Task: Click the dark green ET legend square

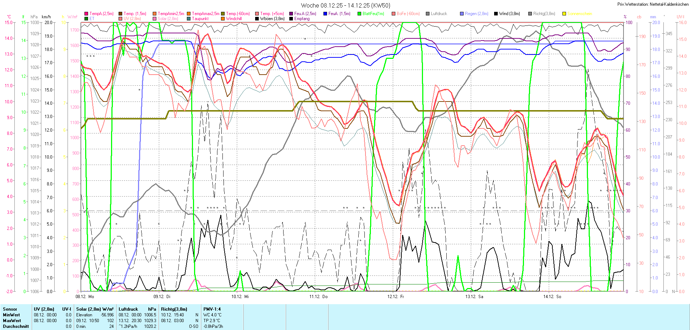Action: (x=86, y=19)
